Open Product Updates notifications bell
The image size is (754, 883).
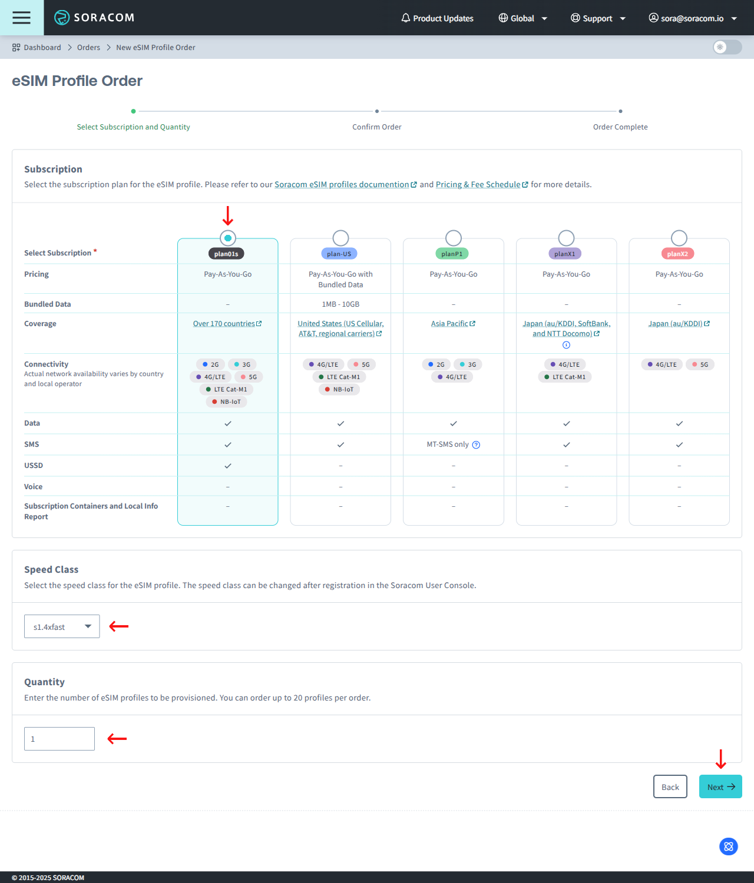point(437,18)
